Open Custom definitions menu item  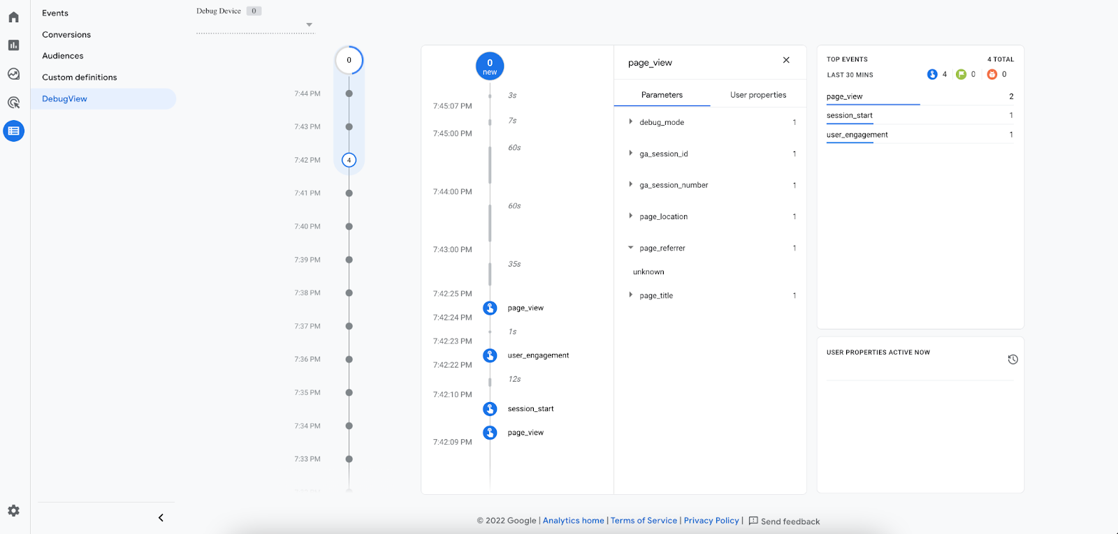click(80, 77)
